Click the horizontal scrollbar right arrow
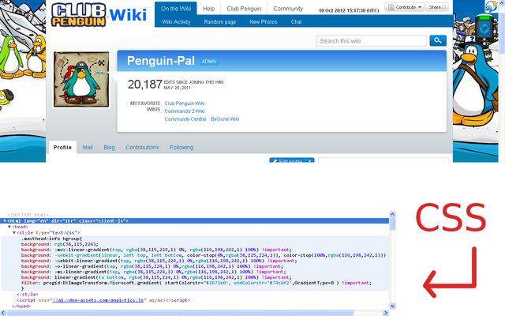 pyautogui.click(x=386, y=313)
